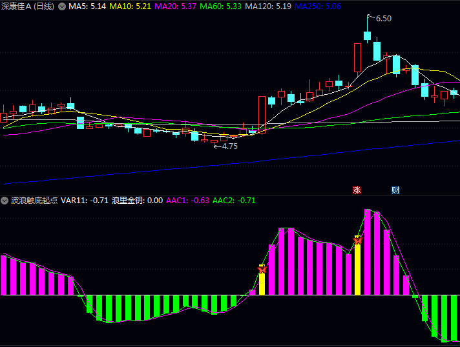Select the first yellow signal bar
Image resolution: width=460 pixels, height=347 pixels.
click(x=262, y=283)
